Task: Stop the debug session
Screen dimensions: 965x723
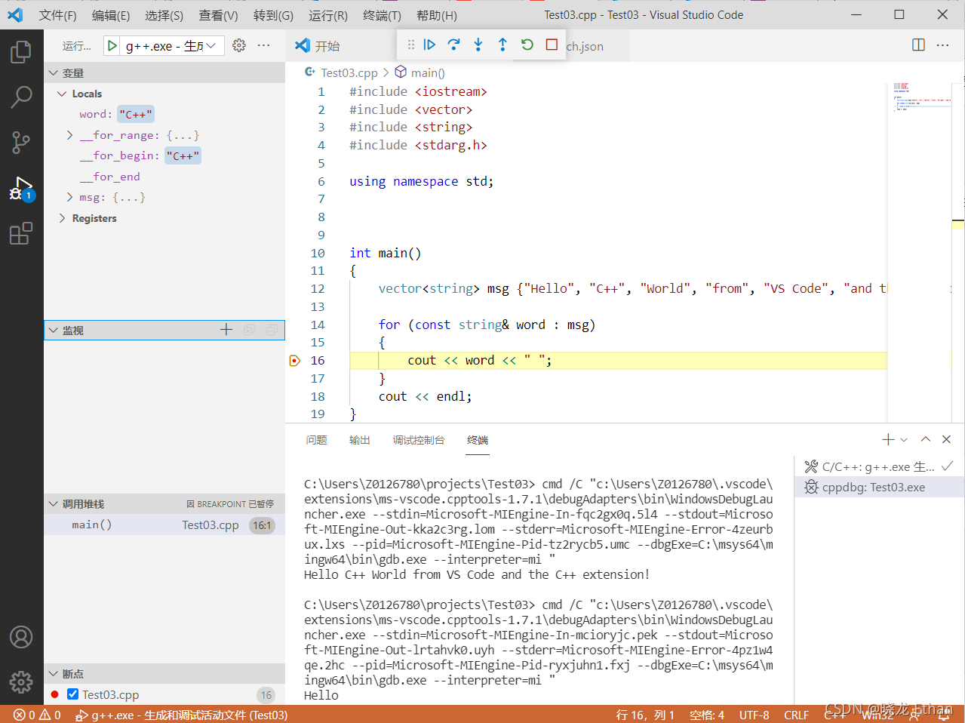Action: [552, 45]
